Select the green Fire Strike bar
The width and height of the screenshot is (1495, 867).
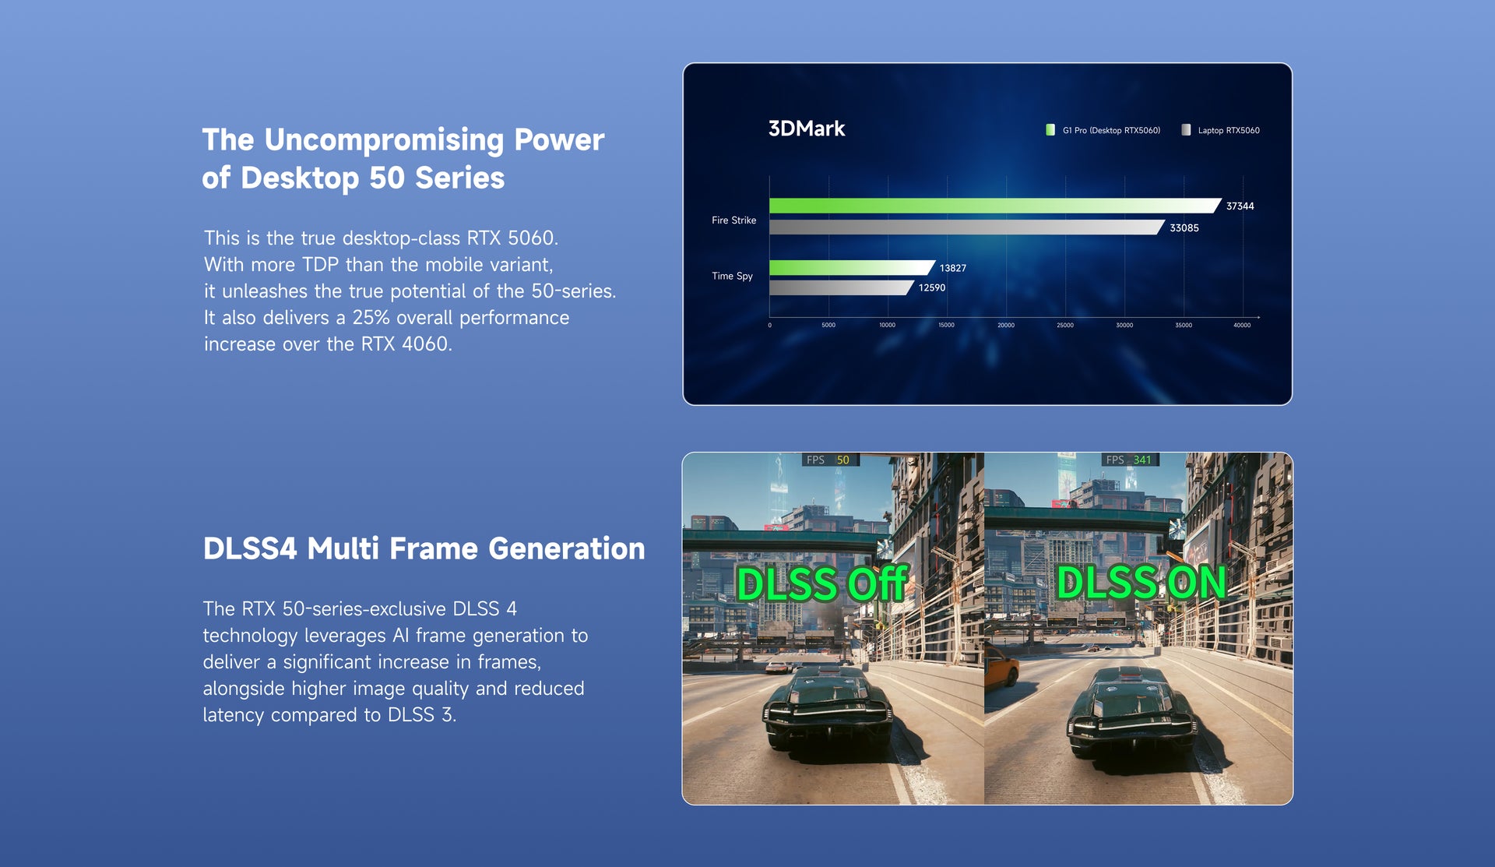[995, 206]
